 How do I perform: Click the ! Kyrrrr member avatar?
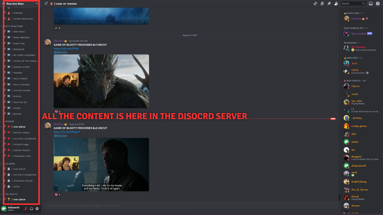pos(346,86)
